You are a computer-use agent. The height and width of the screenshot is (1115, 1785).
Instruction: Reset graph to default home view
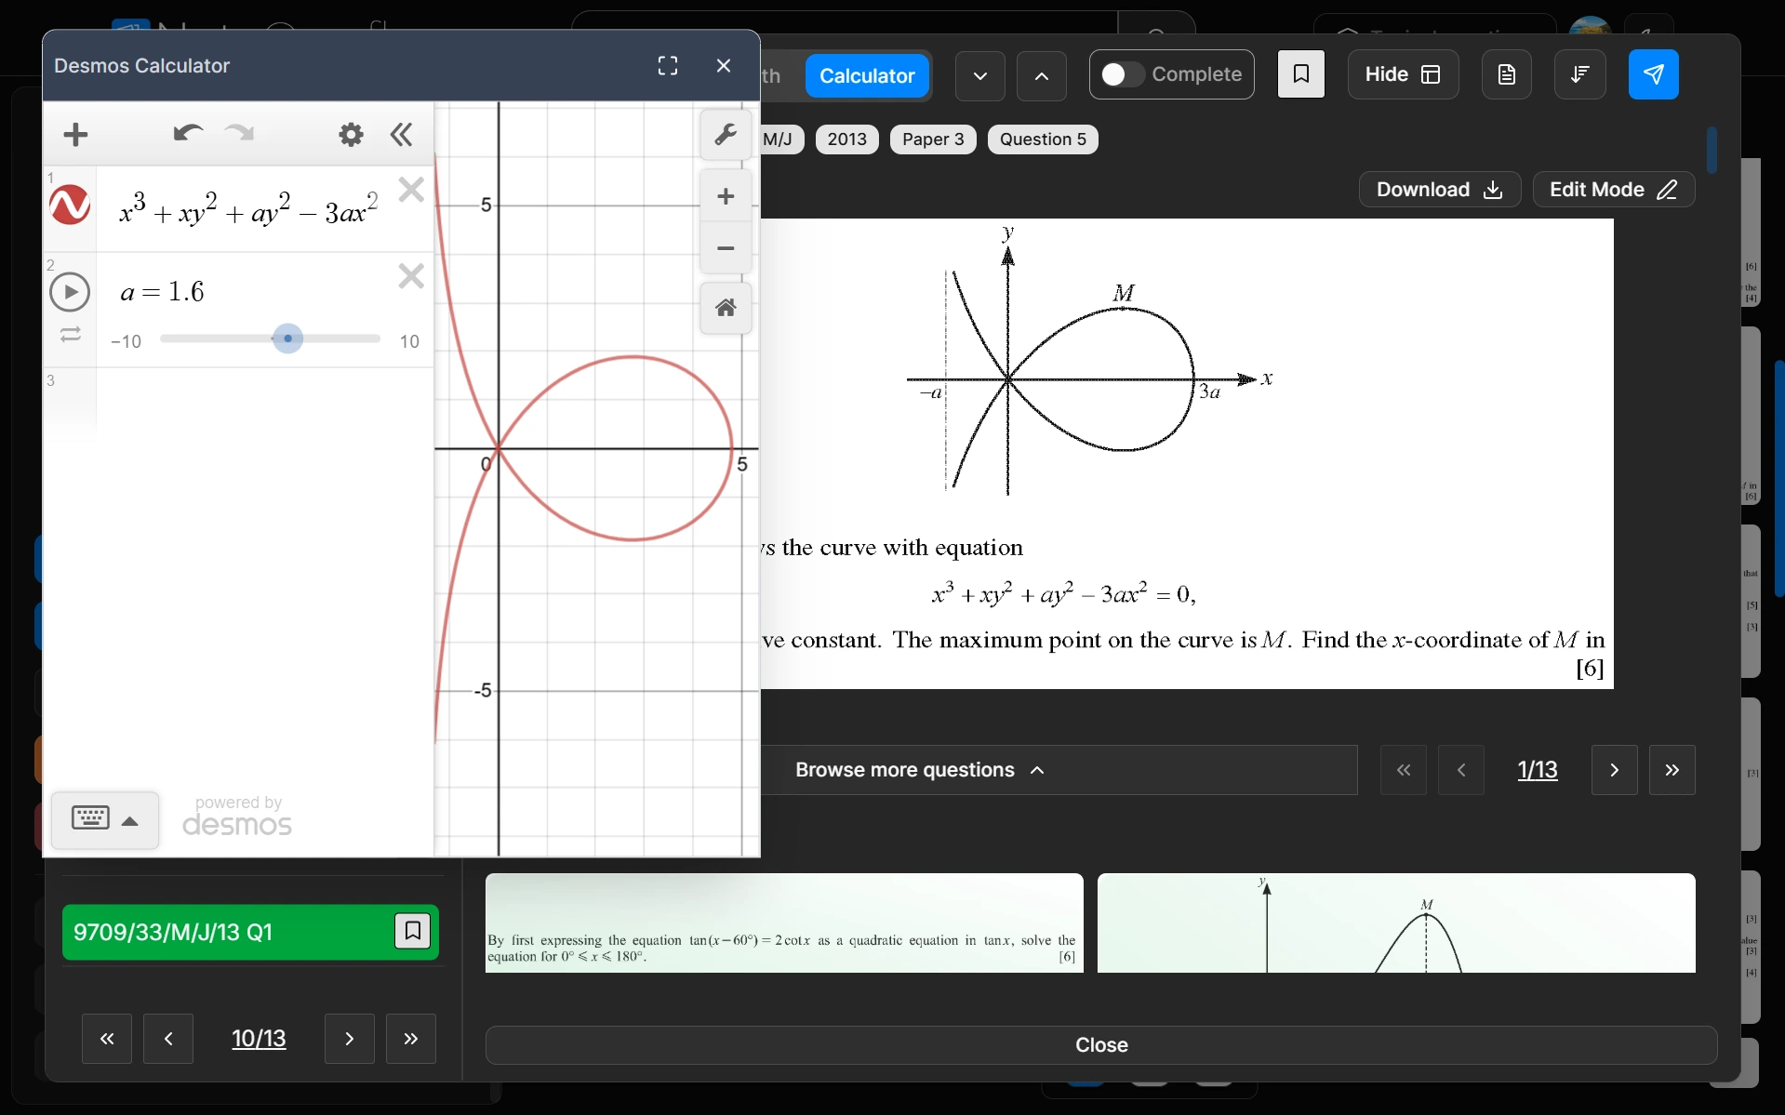726,308
